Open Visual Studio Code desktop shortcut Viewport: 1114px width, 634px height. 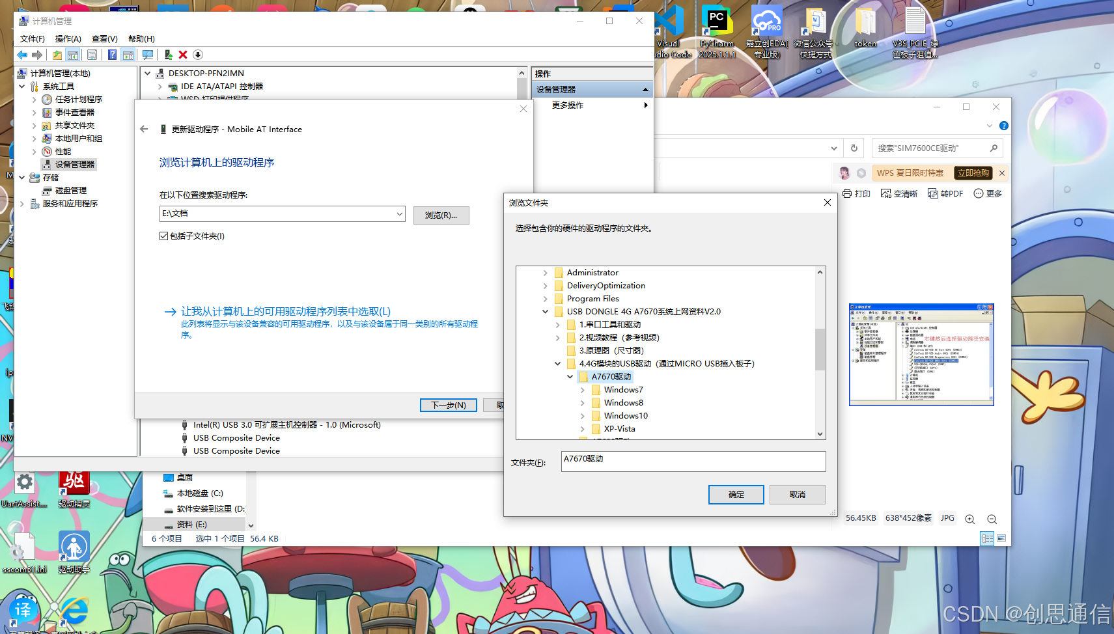tap(669, 32)
